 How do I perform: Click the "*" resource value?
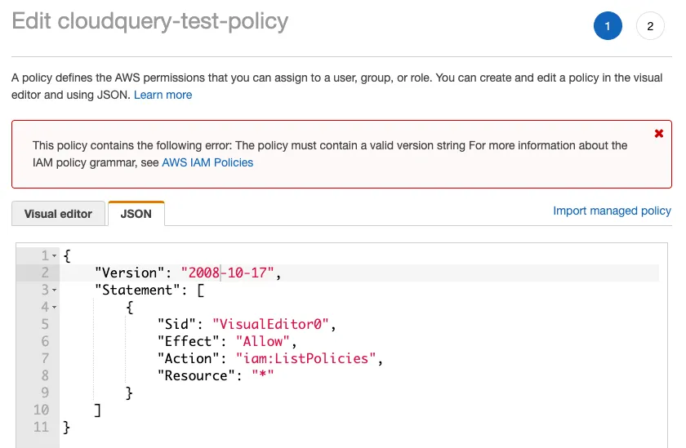point(262,375)
